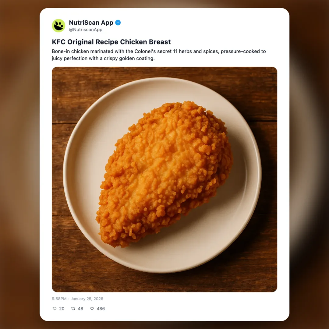Image resolution: width=329 pixels, height=329 pixels.
Task: Click the NutriScan App logo avatar
Action: pos(58,26)
